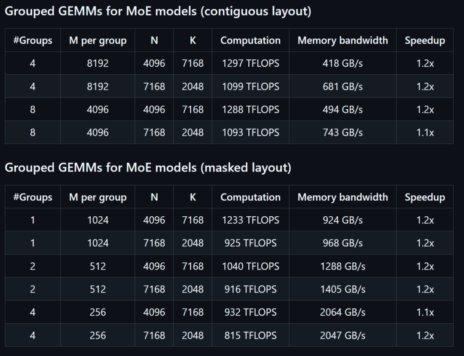Click the 494 GB/s cell
Screen dimensions: 464x356
pyautogui.click(x=342, y=110)
